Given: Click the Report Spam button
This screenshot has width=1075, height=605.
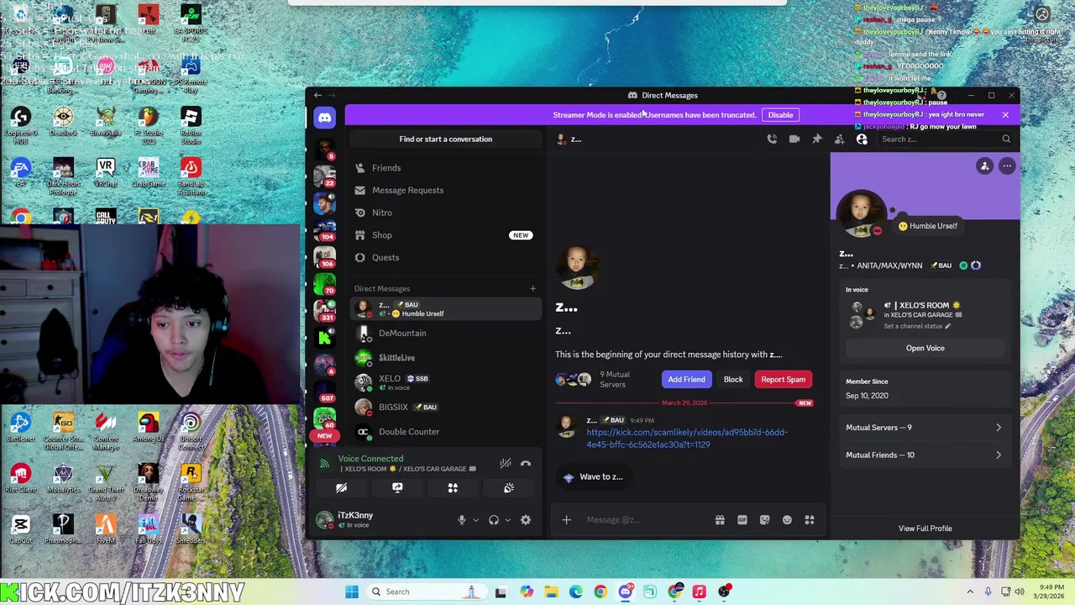Looking at the screenshot, I should 783,380.
